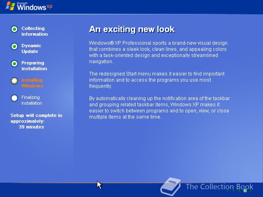Select the "Dynamic Update" step label

(x=31, y=48)
